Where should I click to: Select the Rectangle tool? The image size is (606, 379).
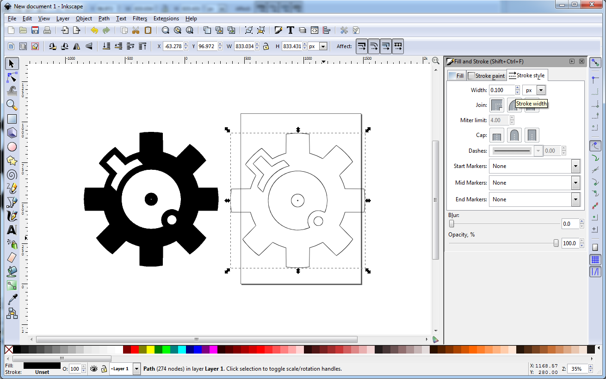coord(12,119)
